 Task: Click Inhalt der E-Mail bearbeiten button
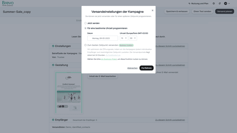click(103, 76)
